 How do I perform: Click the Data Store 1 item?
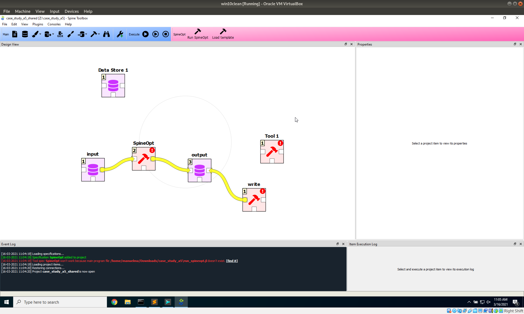click(113, 85)
